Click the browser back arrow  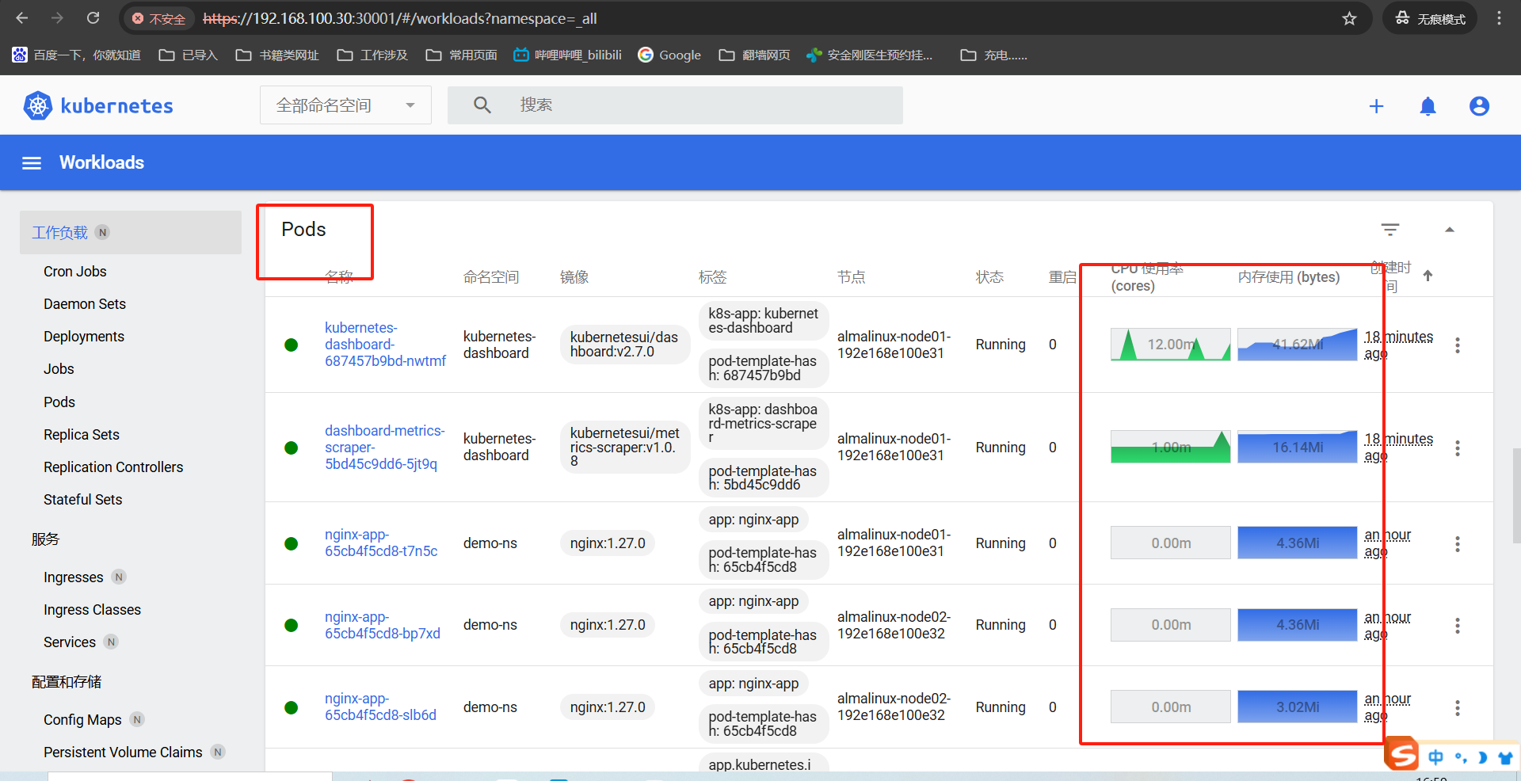click(x=22, y=18)
